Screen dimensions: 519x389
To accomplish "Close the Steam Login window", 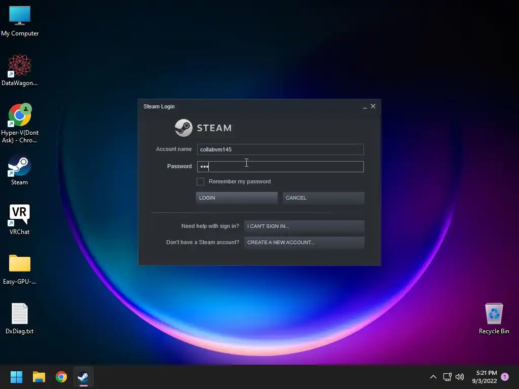I will click(373, 106).
